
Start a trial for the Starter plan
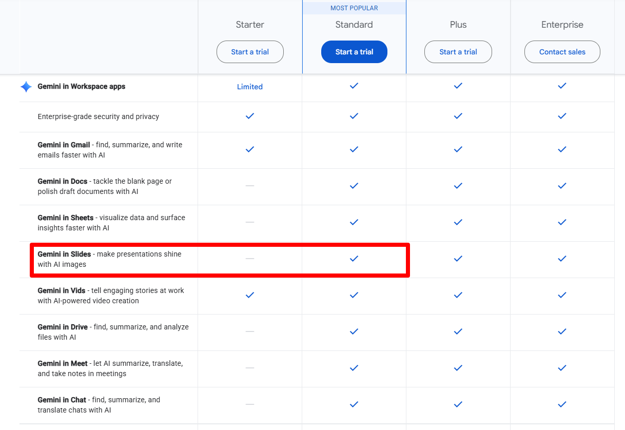click(x=250, y=52)
